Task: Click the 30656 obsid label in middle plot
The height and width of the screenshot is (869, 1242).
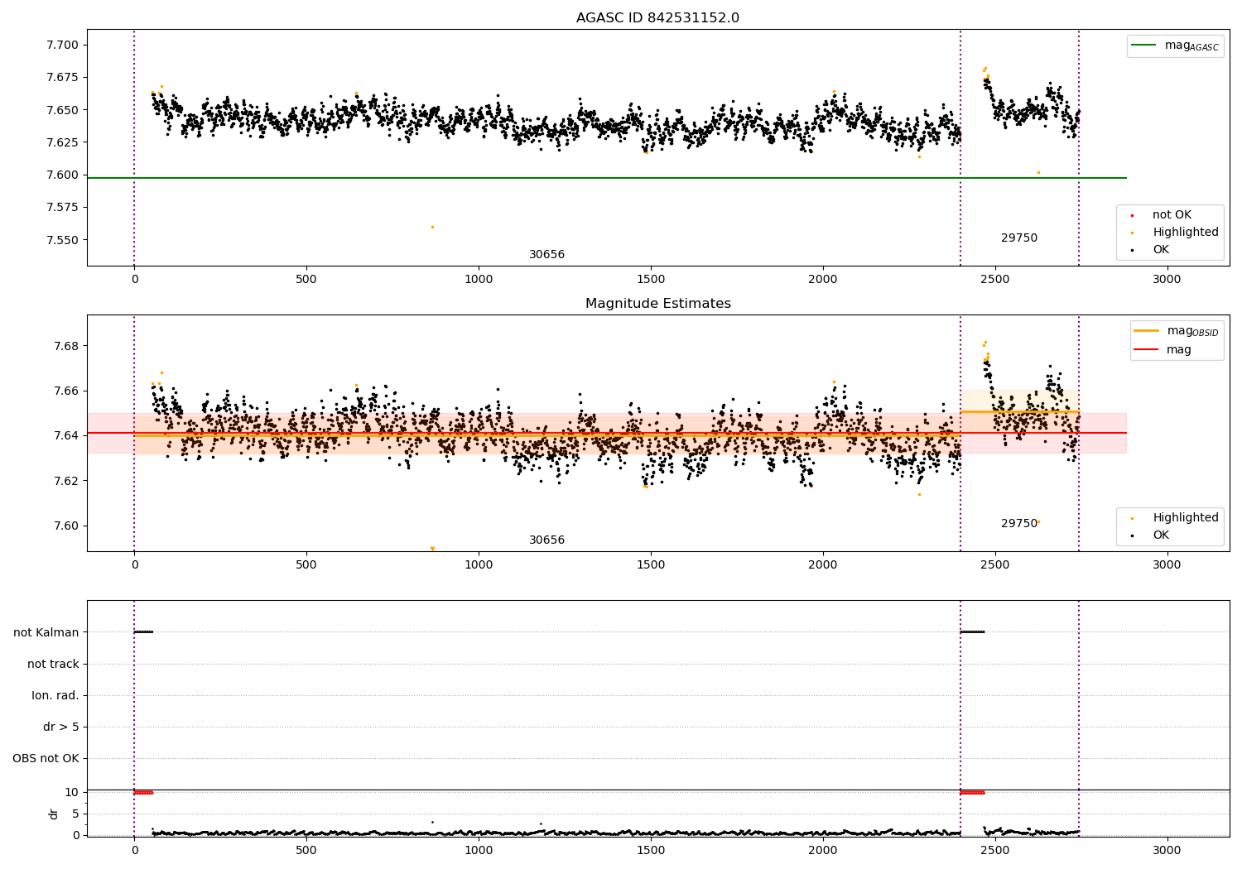Action: 546,540
